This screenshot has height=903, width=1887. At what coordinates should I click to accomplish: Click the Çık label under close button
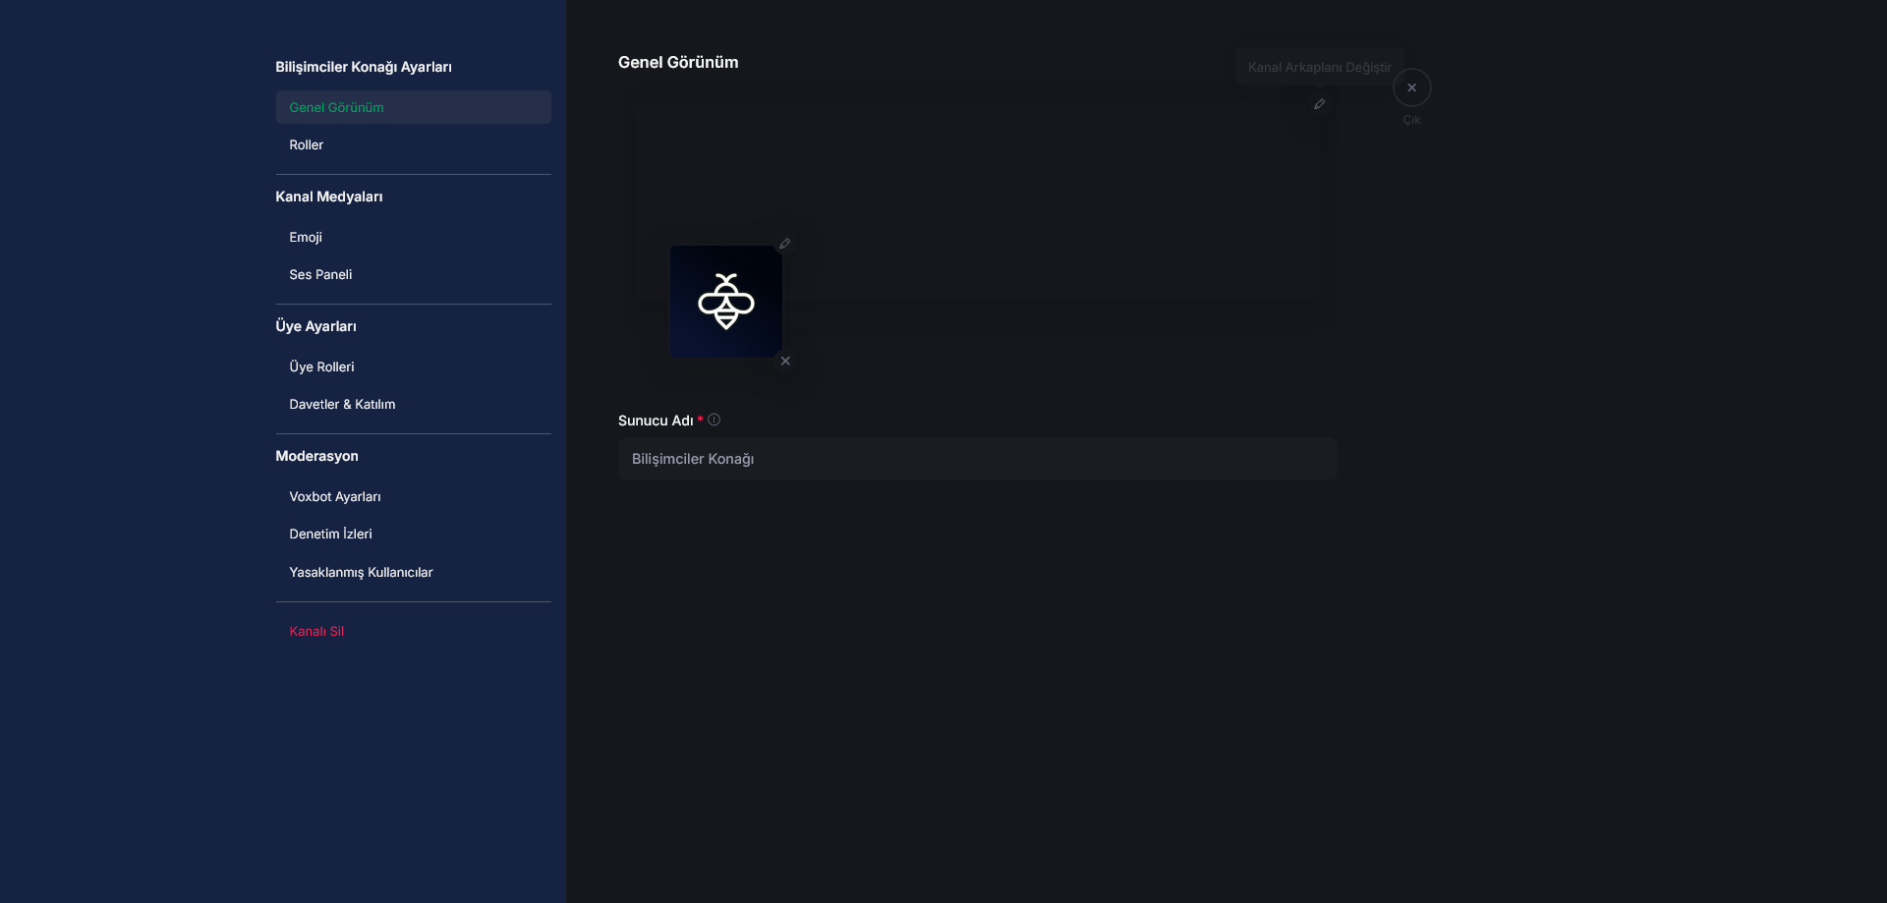tap(1411, 120)
